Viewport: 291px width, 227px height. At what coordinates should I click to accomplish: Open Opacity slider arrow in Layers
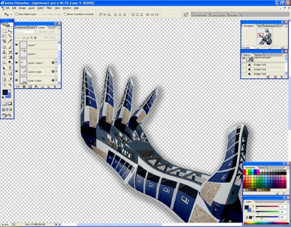(x=58, y=32)
